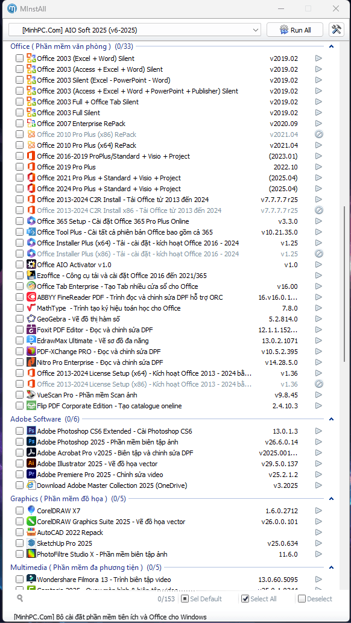Click play arrow for Nitro Pro Enterprise
Screen dimensions: 351x623
coord(318,362)
